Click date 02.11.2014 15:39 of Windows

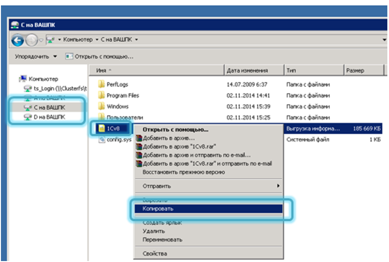click(248, 106)
